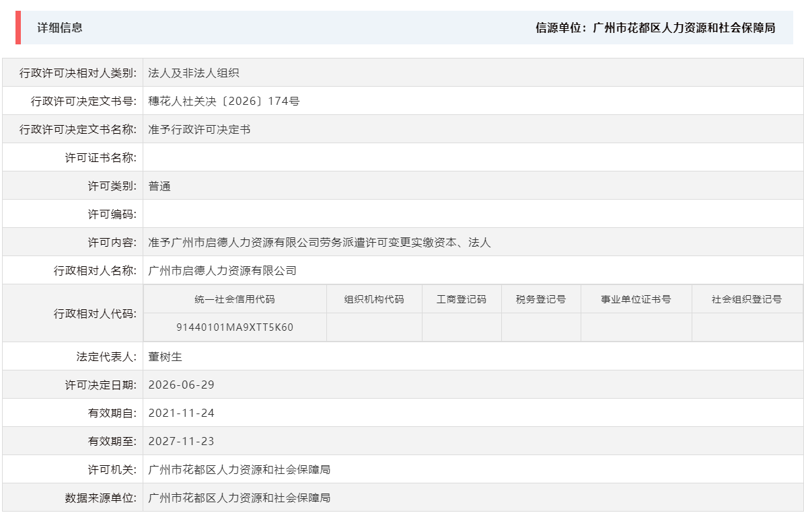Select 广州市花都区人力资源和社会保障局 in 许可机关 row

(240, 469)
